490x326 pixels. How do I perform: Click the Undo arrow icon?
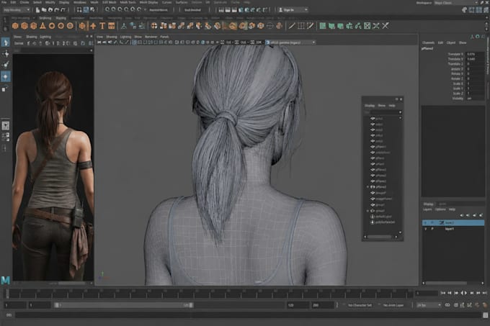click(56, 9)
